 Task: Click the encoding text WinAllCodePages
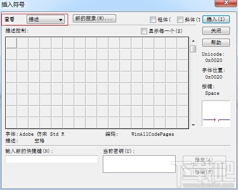[x=153, y=134]
